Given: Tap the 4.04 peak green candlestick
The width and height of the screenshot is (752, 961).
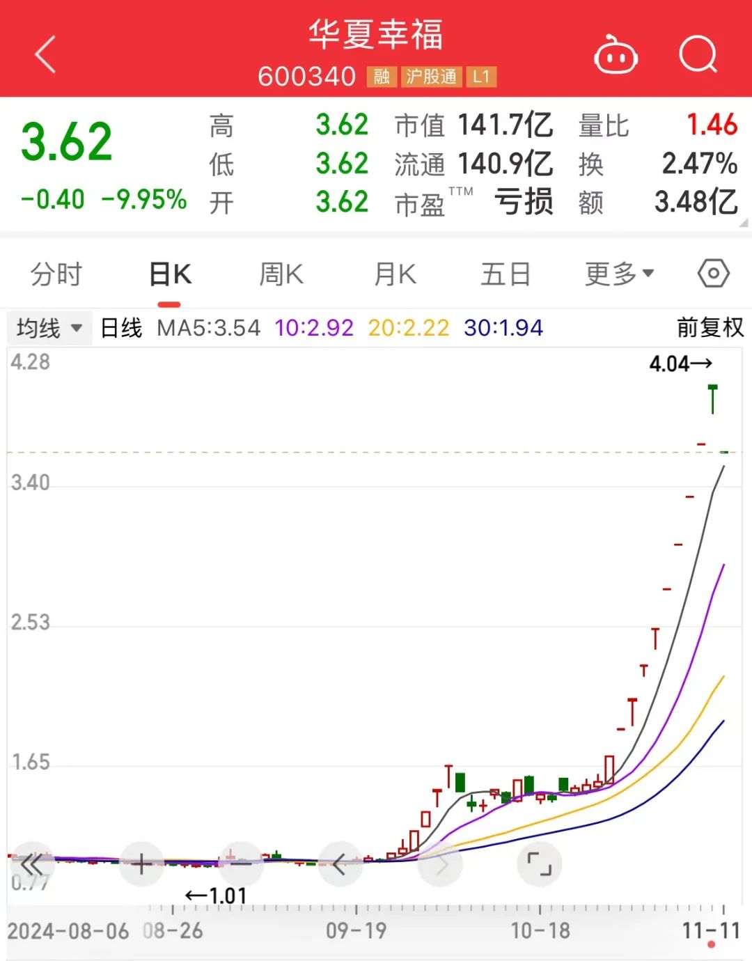Looking at the screenshot, I should click(x=712, y=399).
